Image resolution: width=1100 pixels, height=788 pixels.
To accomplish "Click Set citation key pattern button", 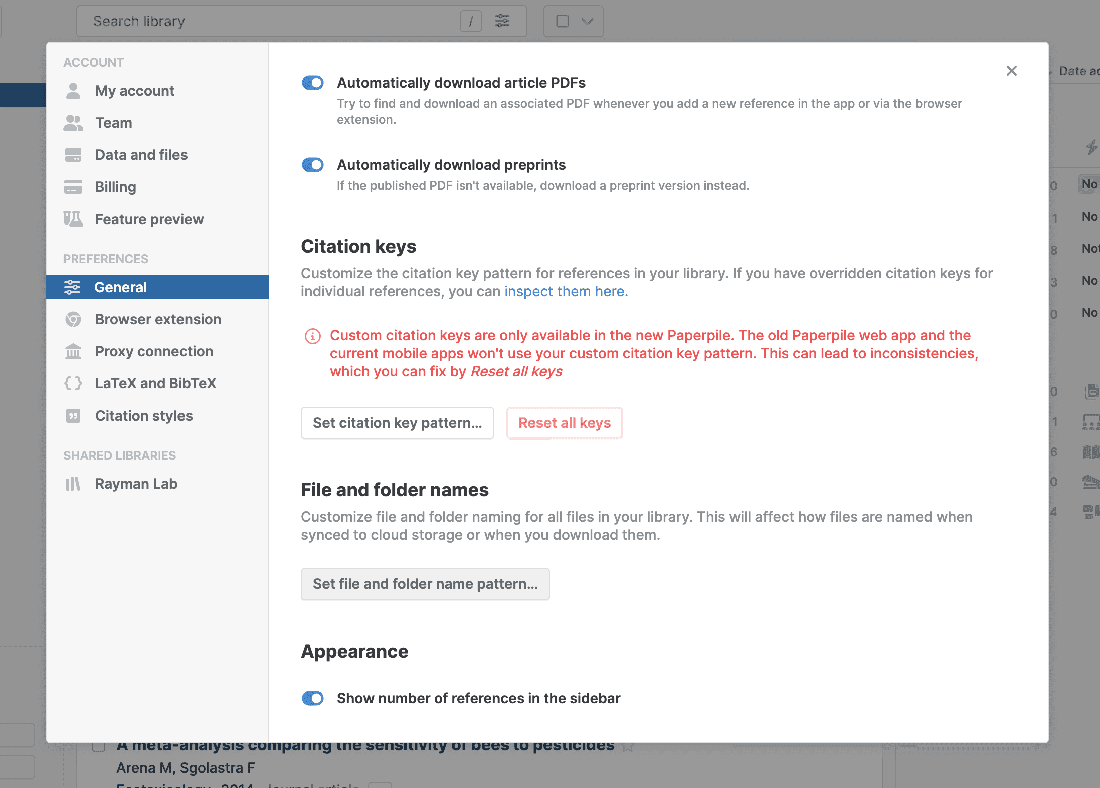I will tap(397, 423).
